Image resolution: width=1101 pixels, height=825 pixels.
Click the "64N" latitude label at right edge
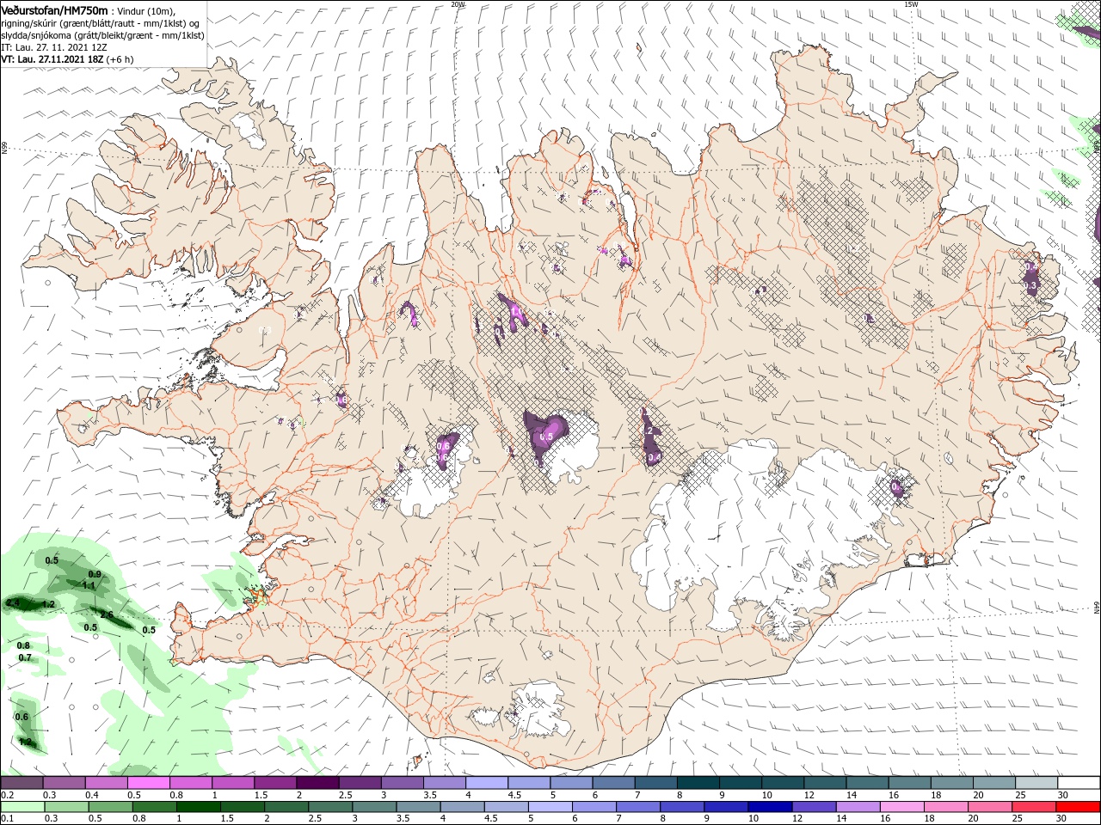coord(1097,607)
